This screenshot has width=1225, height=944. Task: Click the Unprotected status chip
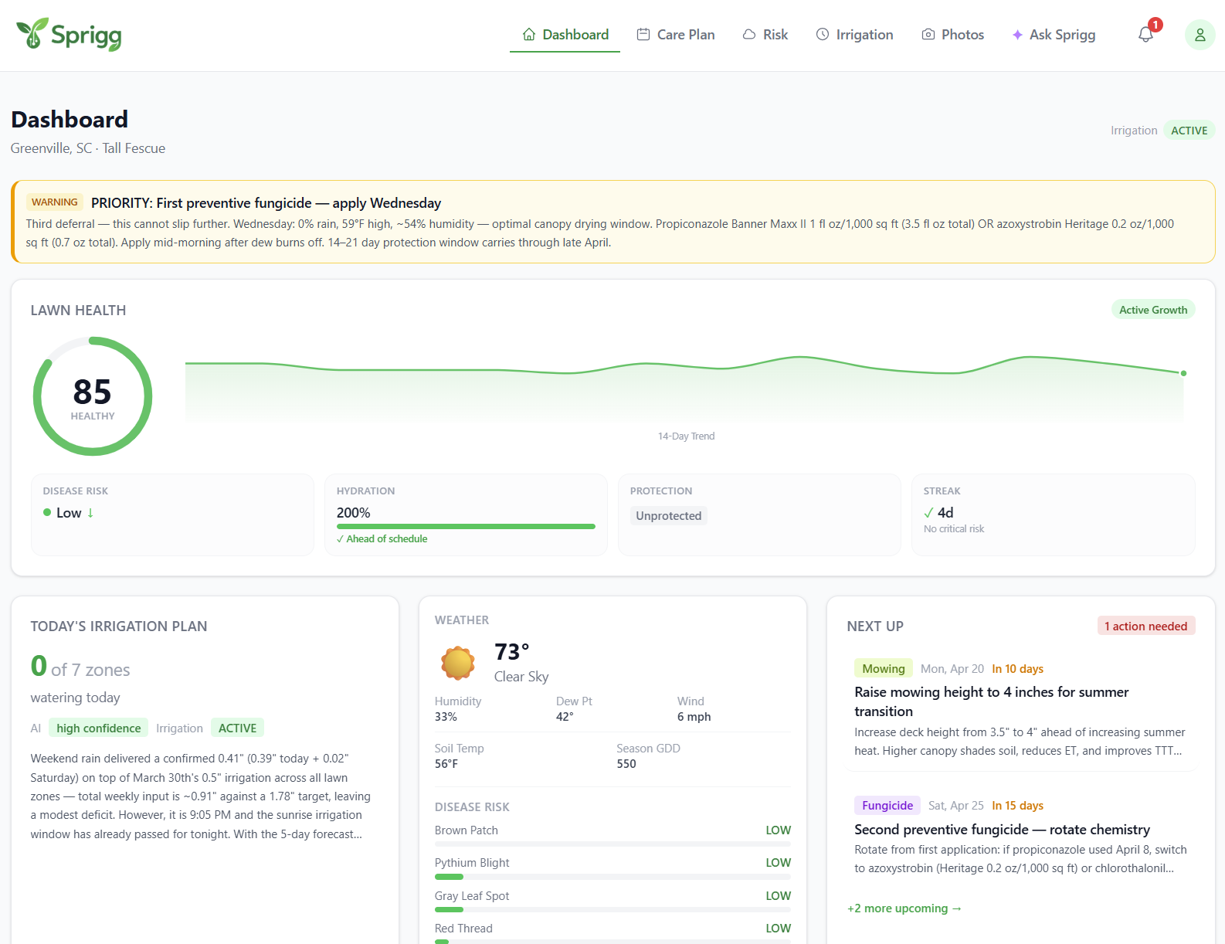coord(669,516)
